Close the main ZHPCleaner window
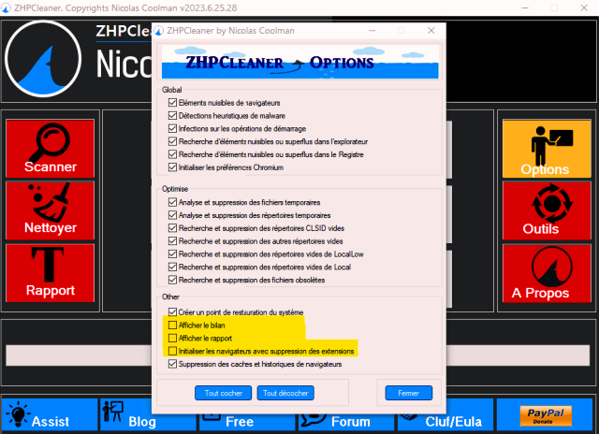Viewport: 599px width, 434px height. tap(584, 8)
